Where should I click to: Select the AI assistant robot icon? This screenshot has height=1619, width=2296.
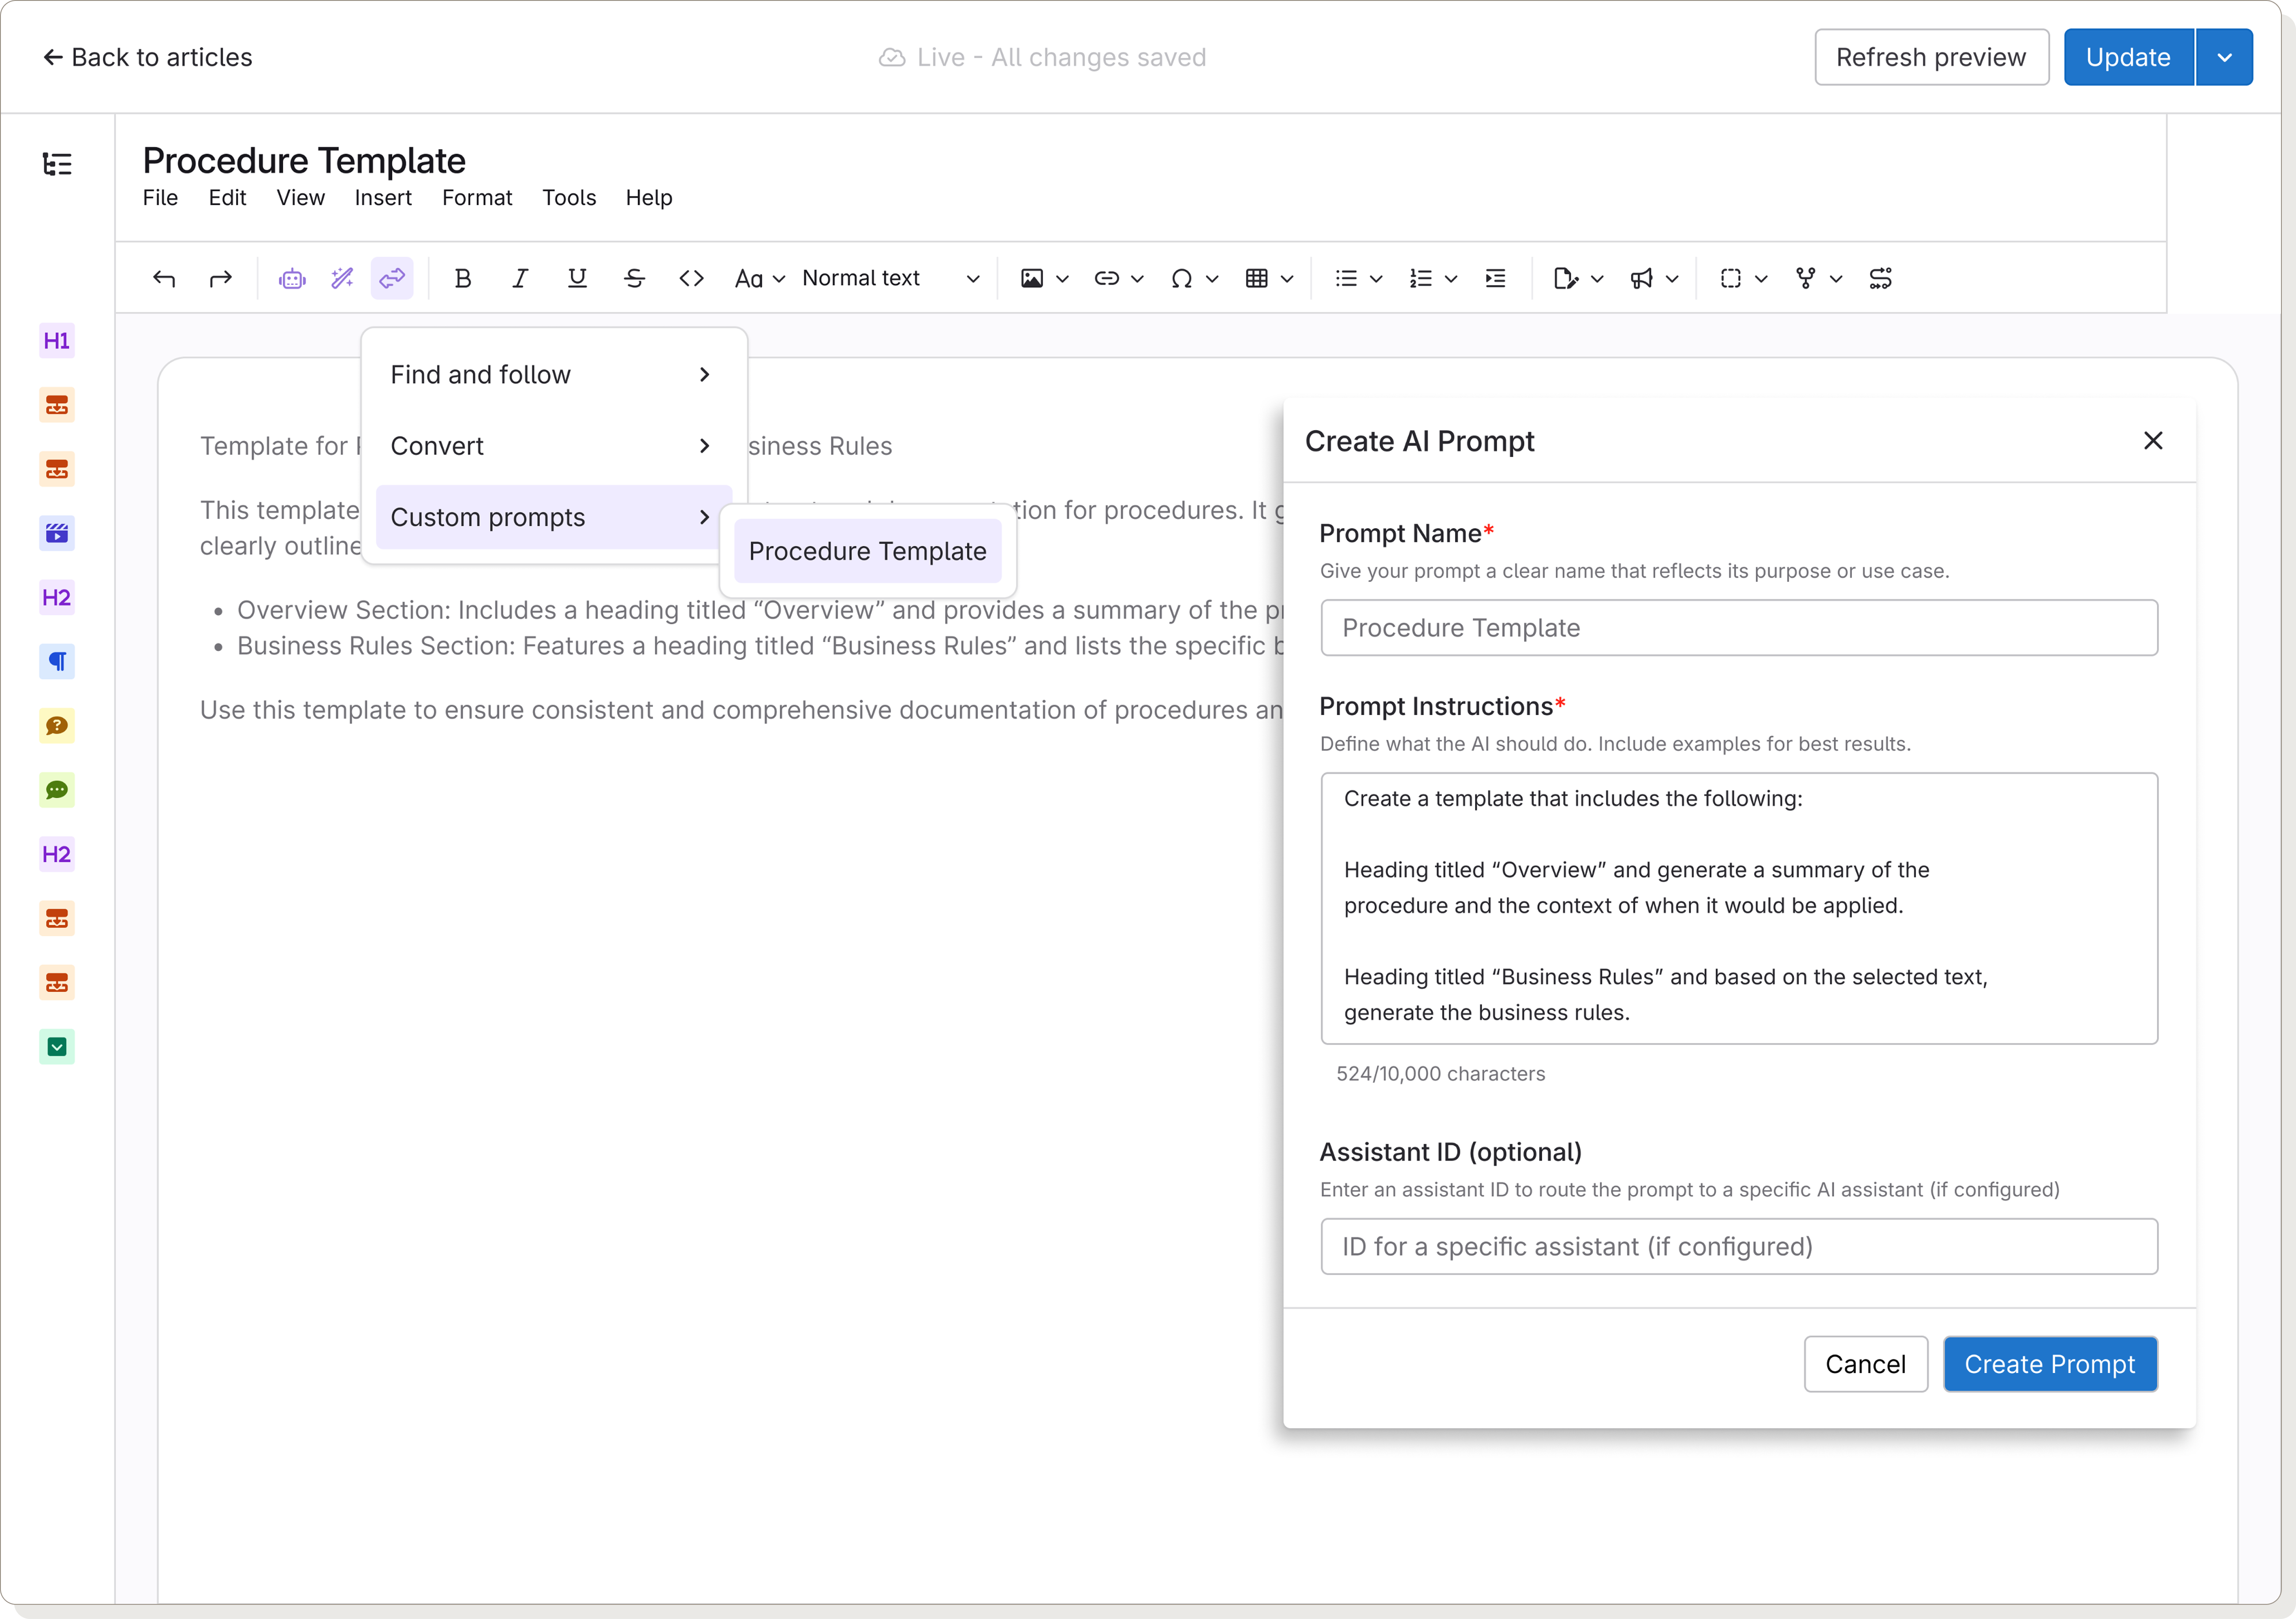pyautogui.click(x=292, y=278)
